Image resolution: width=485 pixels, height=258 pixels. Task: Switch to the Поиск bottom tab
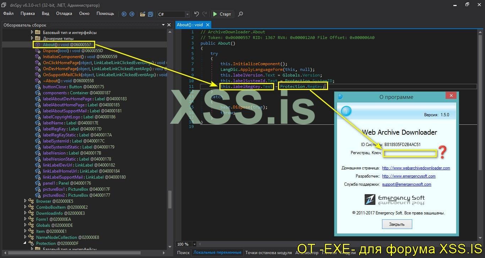pyautogui.click(x=183, y=253)
